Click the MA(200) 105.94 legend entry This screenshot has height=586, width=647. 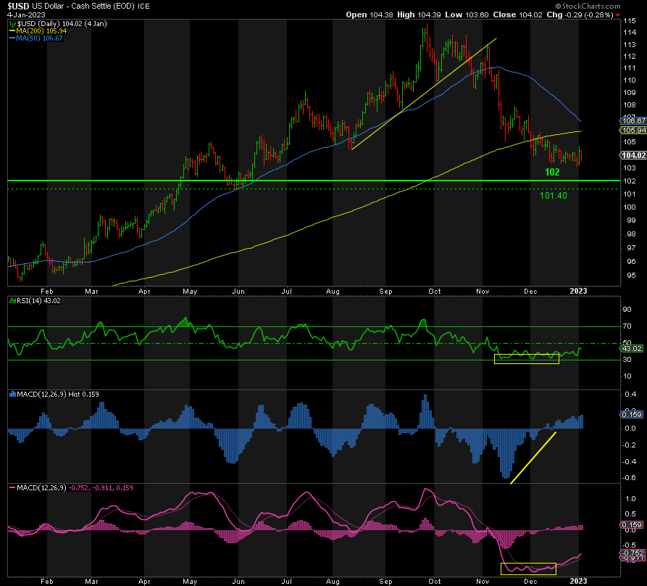pos(38,31)
